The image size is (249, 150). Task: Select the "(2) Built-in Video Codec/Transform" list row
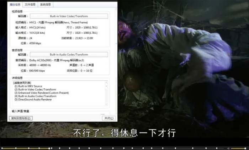tap(35, 90)
